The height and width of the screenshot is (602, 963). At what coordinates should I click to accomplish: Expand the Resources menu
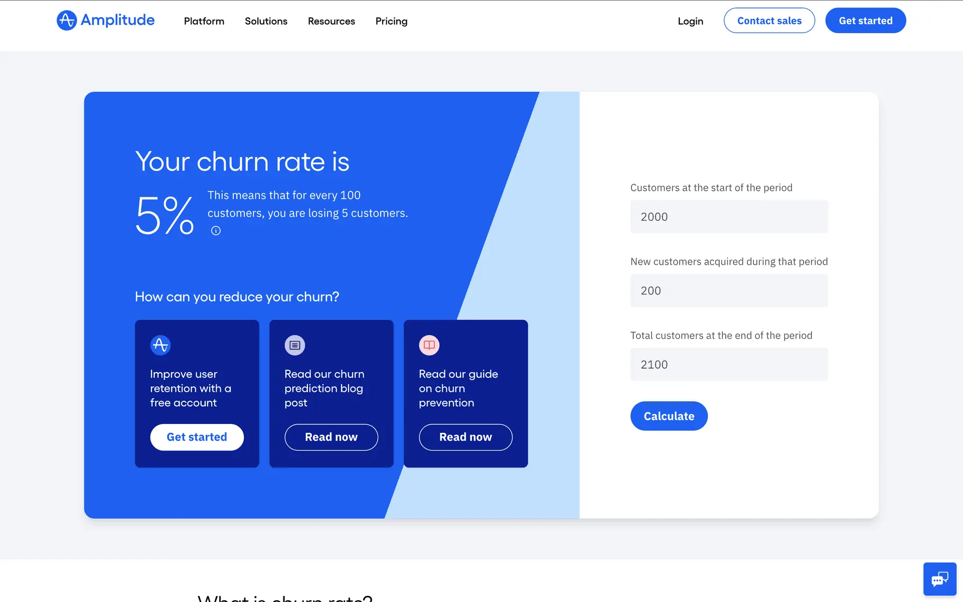332,21
